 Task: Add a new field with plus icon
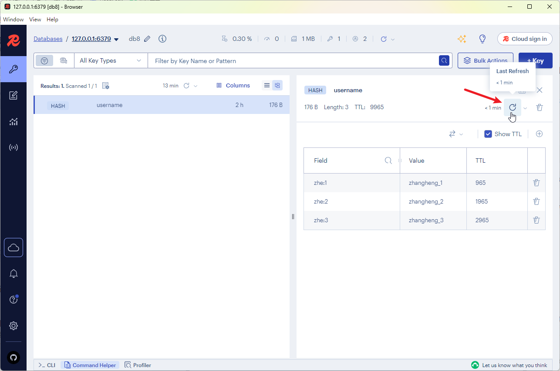[x=539, y=134]
